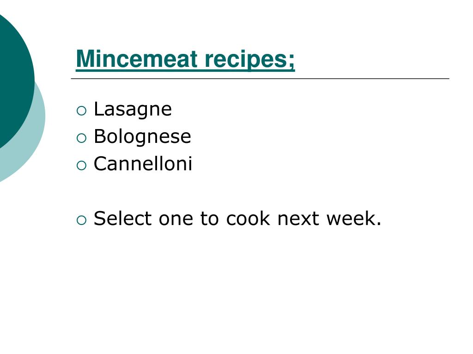The width and height of the screenshot is (473, 354).
Task: Click the word 'to' in the last bullet
Action: (x=209, y=219)
